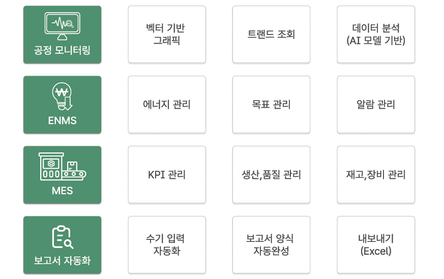Click the report clipboard magnifier icon

point(63,237)
